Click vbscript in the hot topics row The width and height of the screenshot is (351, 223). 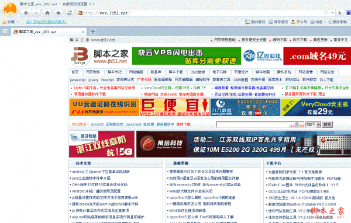(x=97, y=124)
